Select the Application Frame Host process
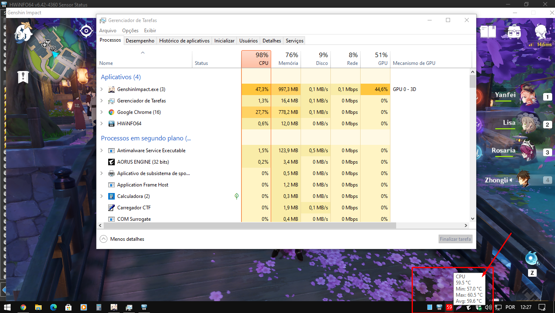555x313 pixels. click(143, 185)
